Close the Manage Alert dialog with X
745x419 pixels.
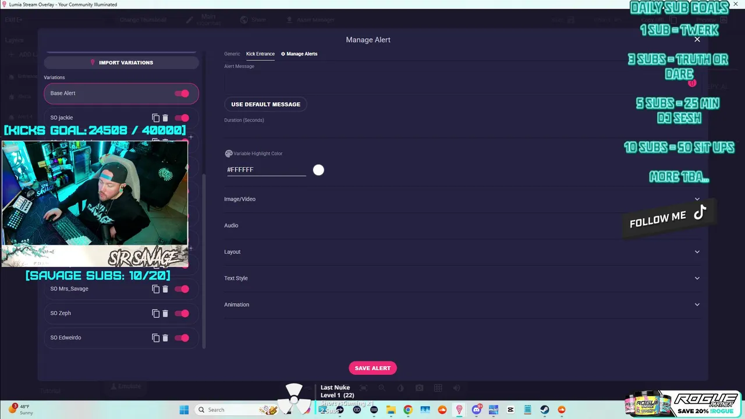point(697,40)
